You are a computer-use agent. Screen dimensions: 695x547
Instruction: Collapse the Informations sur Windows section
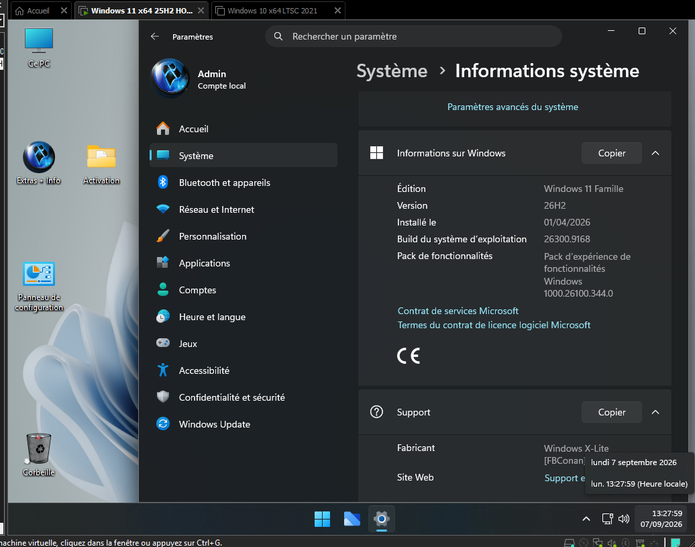pos(655,153)
